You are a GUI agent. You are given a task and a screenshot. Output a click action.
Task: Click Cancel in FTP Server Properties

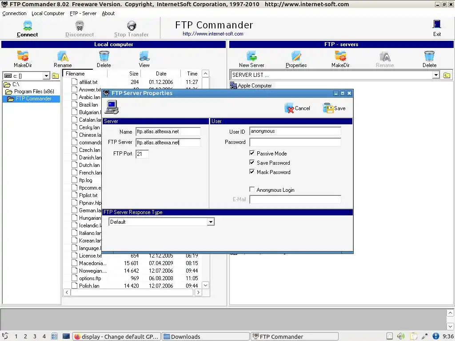pos(297,108)
